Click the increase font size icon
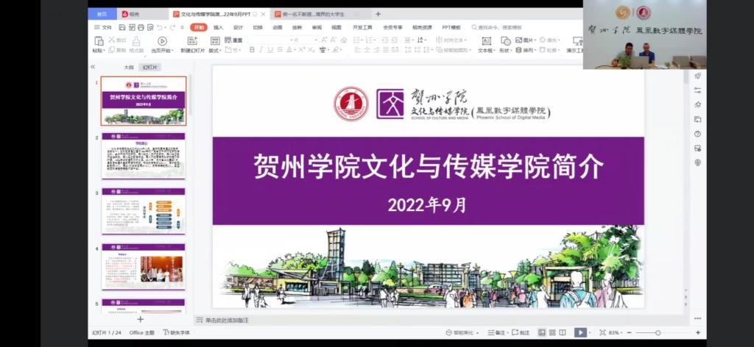754x347 pixels. (x=324, y=40)
